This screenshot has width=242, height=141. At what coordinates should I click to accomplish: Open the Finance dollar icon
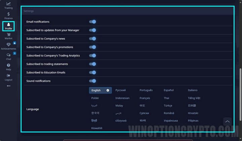(8, 14)
